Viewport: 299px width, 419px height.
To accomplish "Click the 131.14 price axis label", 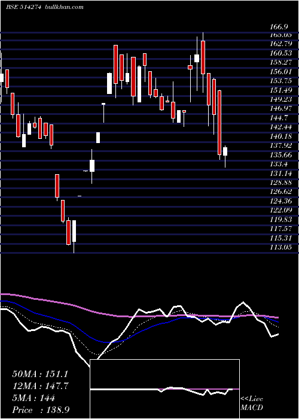I will pos(280,174).
